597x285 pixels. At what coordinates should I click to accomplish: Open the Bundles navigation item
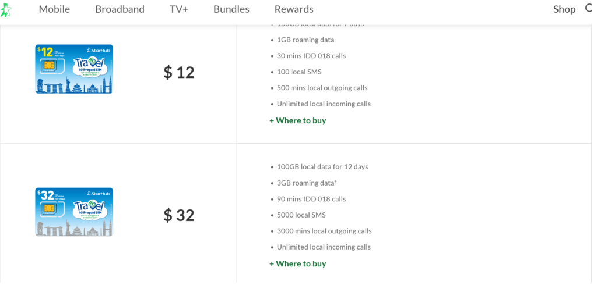point(231,9)
